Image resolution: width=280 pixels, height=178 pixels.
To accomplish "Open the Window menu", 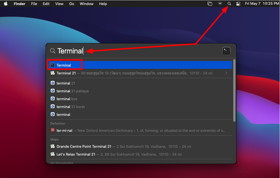I will pos(87,4).
